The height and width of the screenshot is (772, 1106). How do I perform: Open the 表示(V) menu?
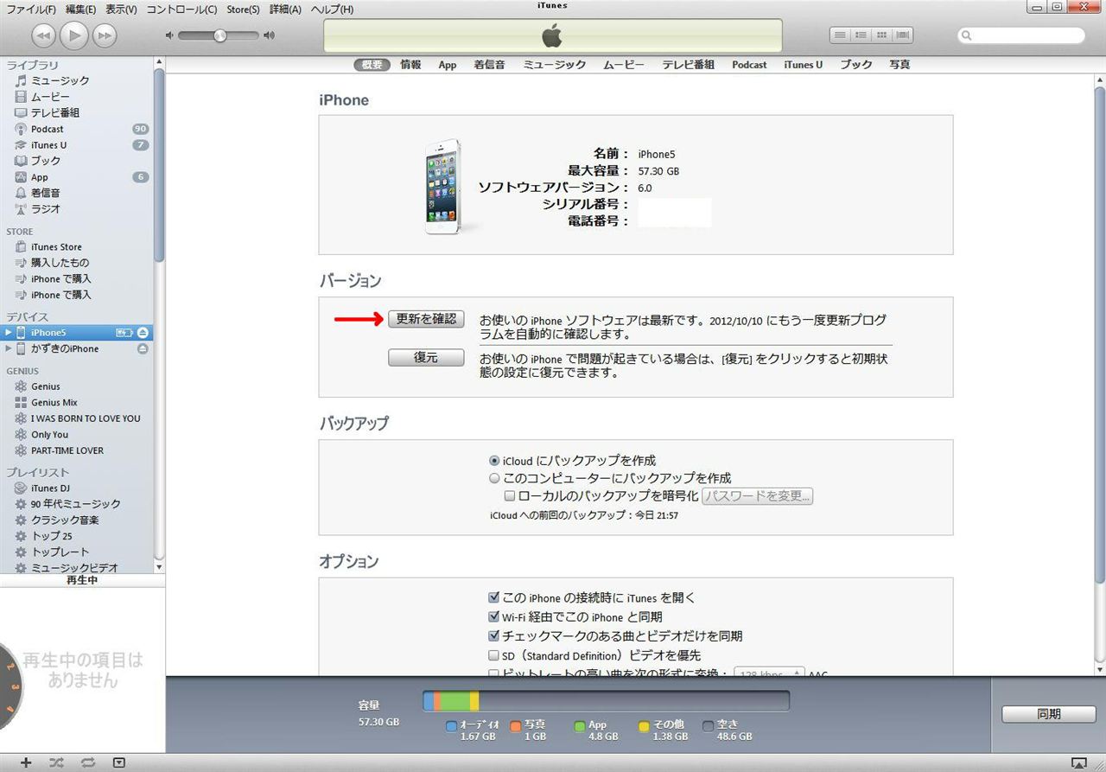pyautogui.click(x=121, y=9)
